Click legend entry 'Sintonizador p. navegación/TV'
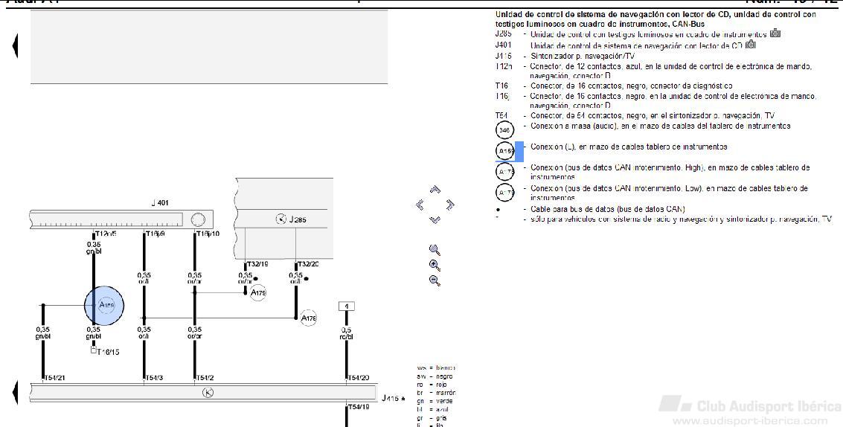 (x=583, y=56)
